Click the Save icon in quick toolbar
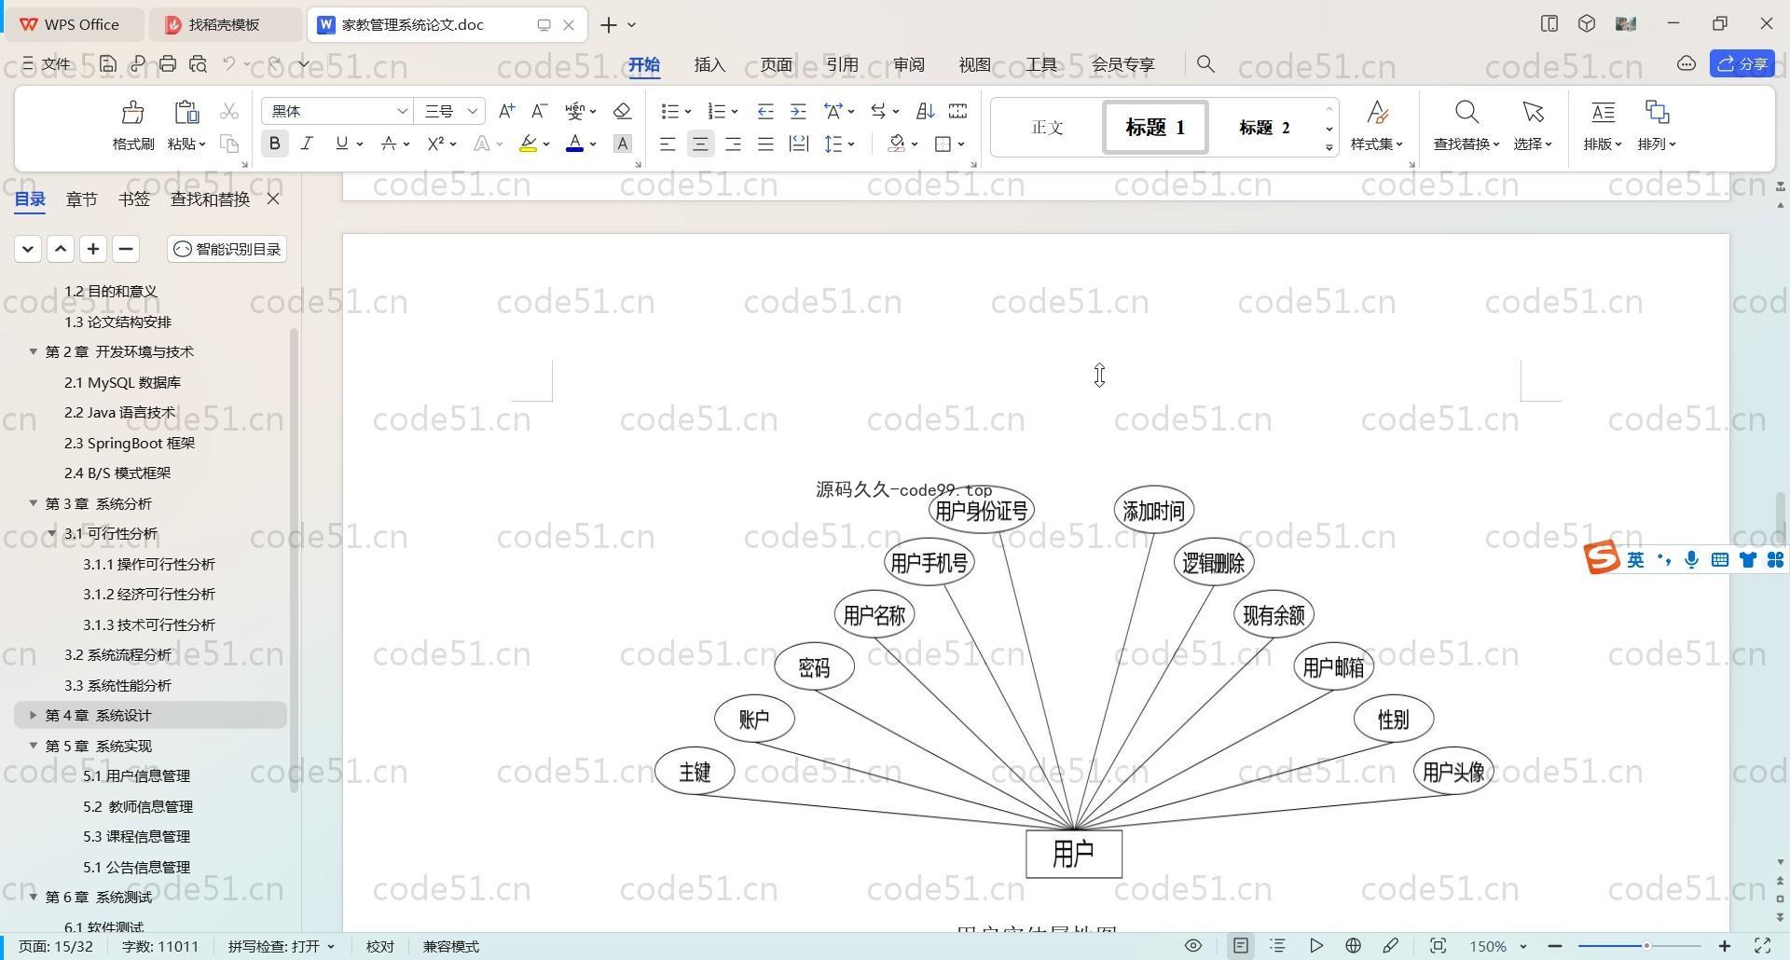This screenshot has width=1790, height=960. [x=108, y=63]
